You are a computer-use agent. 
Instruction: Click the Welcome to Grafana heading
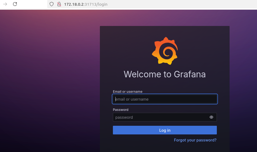point(164,74)
